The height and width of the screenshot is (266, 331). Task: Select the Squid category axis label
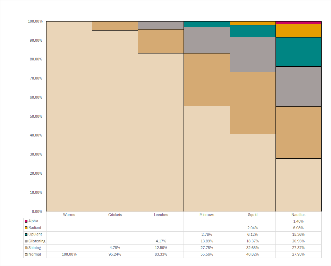pos(253,214)
